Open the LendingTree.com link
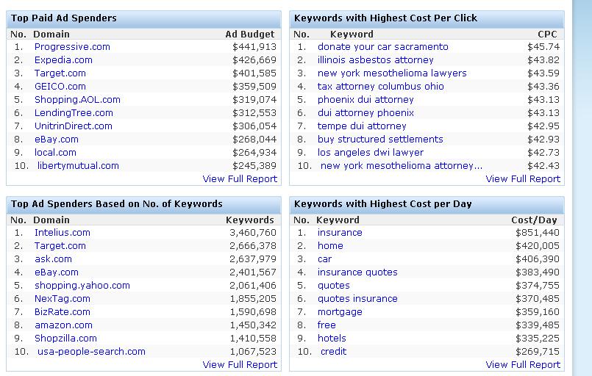The width and height of the screenshot is (592, 376). point(74,113)
